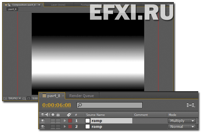The height and width of the screenshot is (133, 202).
Task: Open the Multiply blending mode dropdown
Action: pos(182,121)
